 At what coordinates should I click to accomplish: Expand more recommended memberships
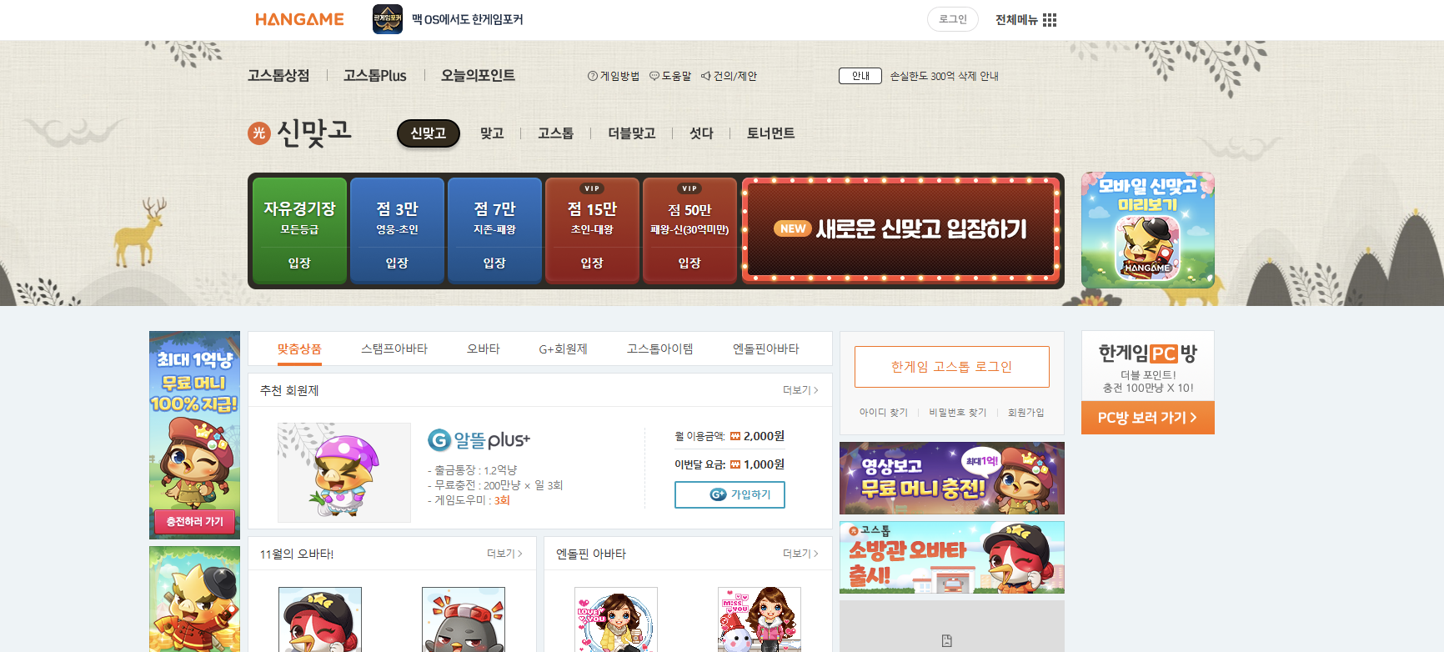coord(800,390)
